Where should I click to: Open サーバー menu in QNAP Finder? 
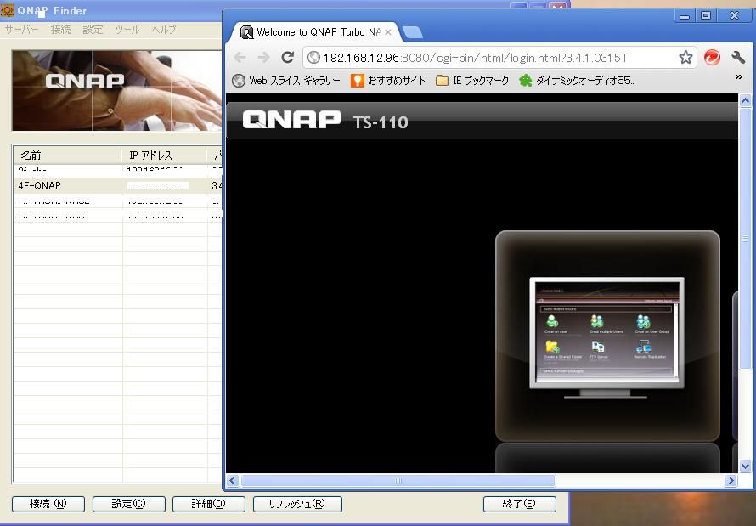(22, 30)
